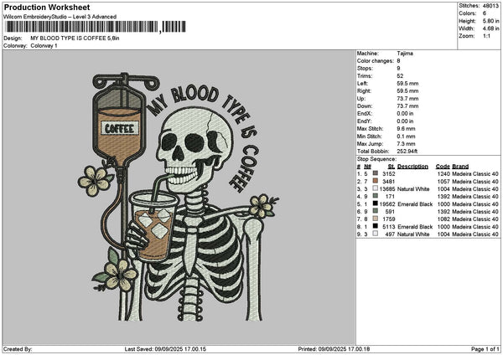This screenshot has width=503, height=355.
Task: Click the 'Page 1 of 1' footer text
Action: 485,349
